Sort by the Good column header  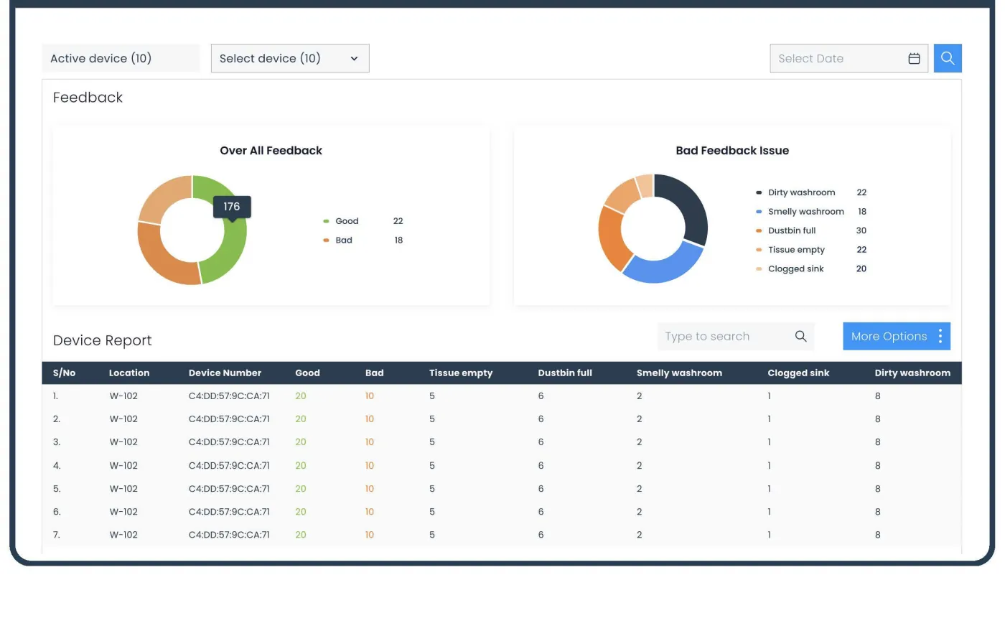(x=307, y=373)
